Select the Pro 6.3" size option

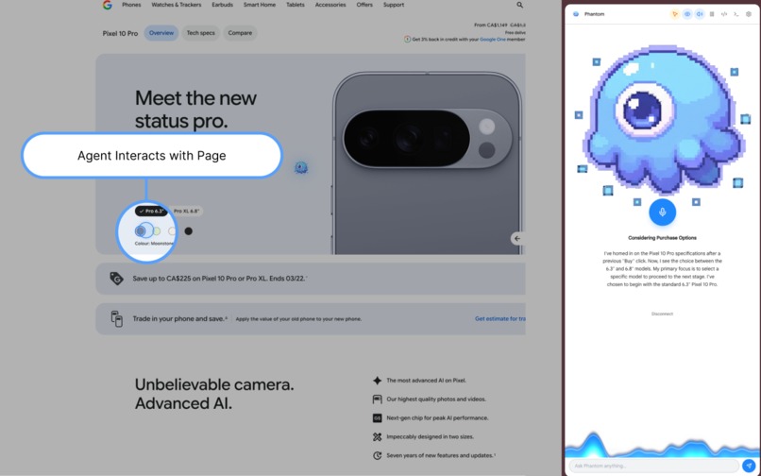pos(151,212)
